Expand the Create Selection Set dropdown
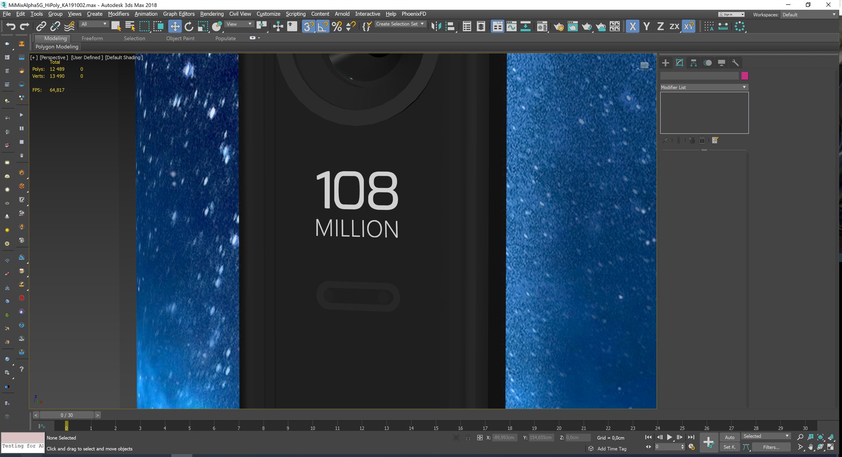 (400, 24)
